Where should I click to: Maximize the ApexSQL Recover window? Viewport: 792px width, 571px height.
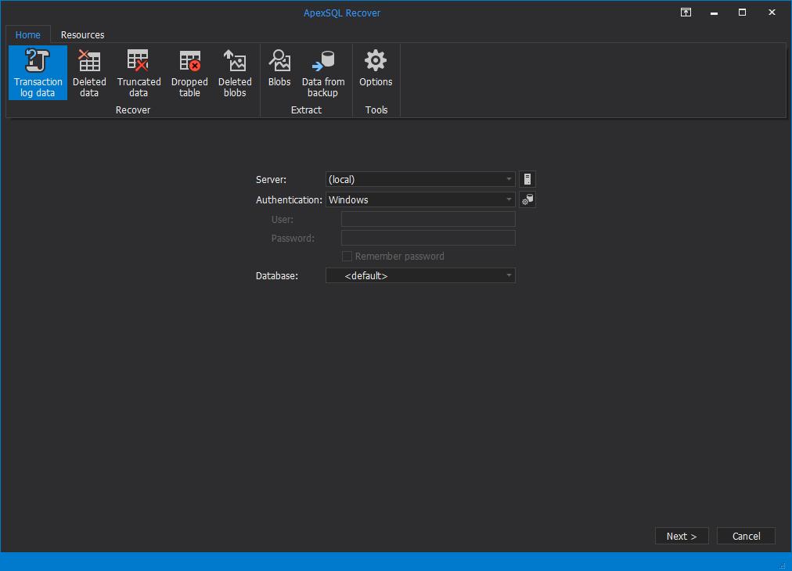742,12
